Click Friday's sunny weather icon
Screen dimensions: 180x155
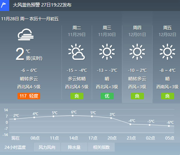tap(167, 52)
